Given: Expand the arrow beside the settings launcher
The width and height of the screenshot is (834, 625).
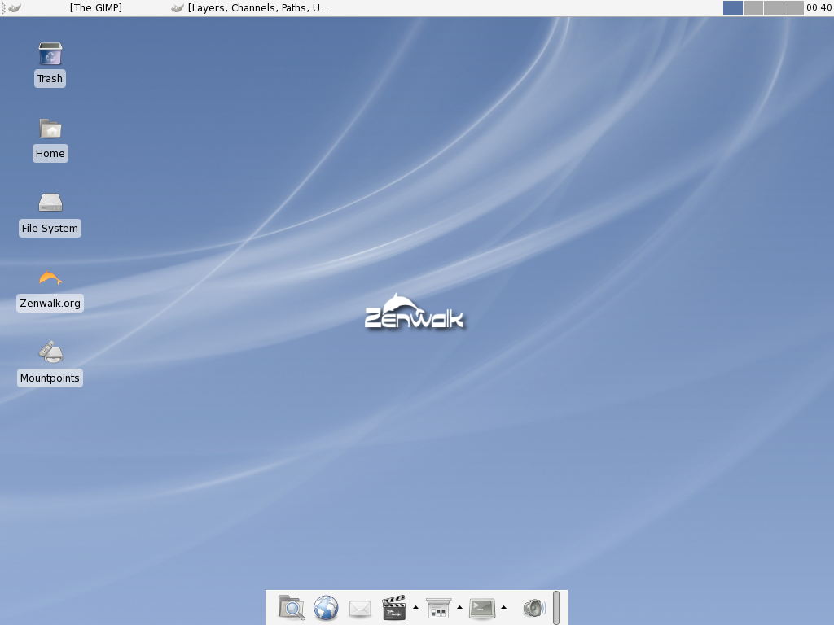Looking at the screenshot, I should [459, 607].
